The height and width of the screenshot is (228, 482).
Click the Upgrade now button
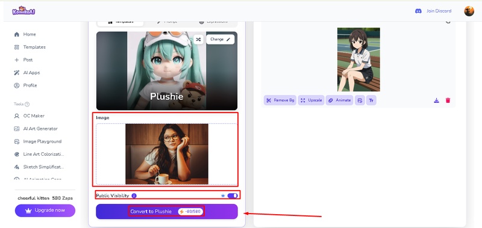pyautogui.click(x=45, y=211)
